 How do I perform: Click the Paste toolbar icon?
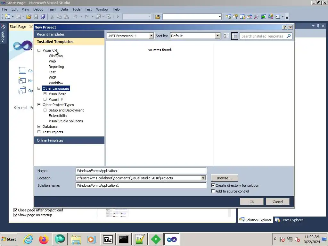pyautogui.click(x=66, y=17)
